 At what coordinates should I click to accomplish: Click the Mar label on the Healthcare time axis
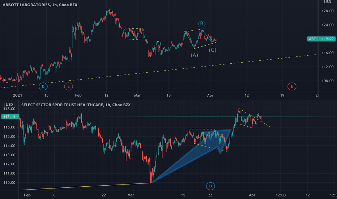[x=131, y=195]
